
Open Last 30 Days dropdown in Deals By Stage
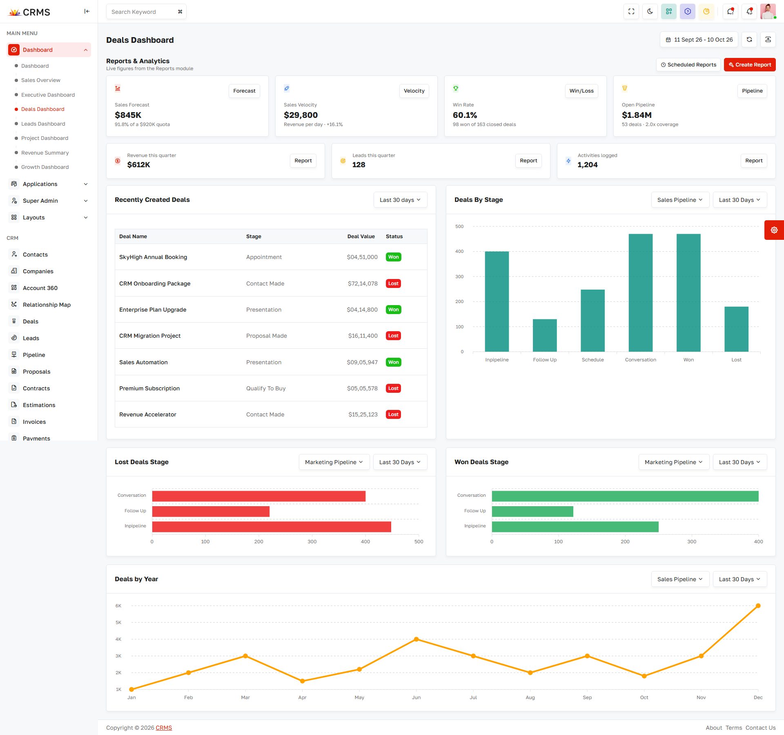pyautogui.click(x=739, y=200)
